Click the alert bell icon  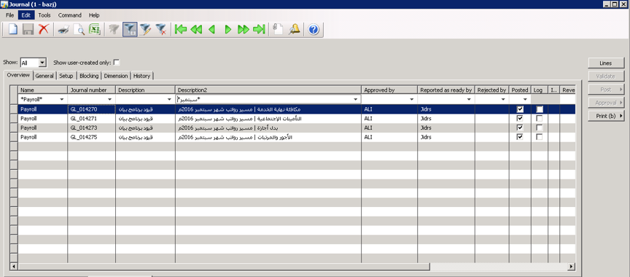(294, 29)
